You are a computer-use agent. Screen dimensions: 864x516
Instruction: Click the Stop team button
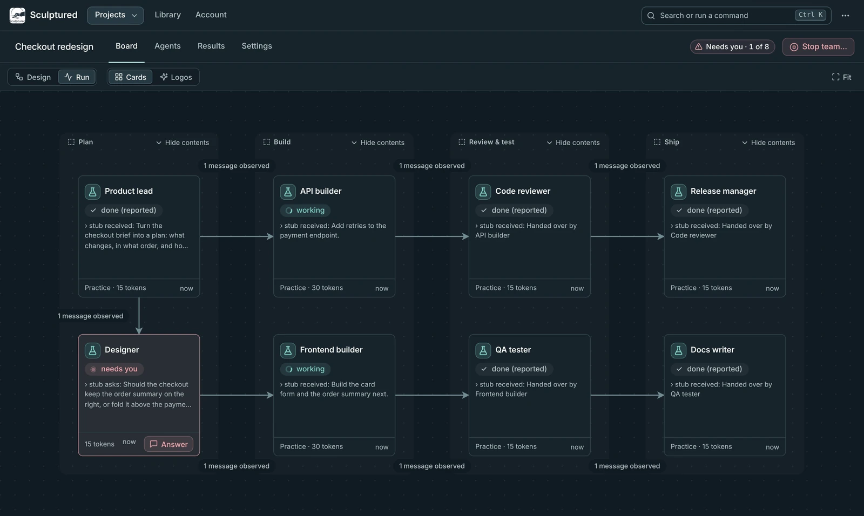tap(818, 47)
